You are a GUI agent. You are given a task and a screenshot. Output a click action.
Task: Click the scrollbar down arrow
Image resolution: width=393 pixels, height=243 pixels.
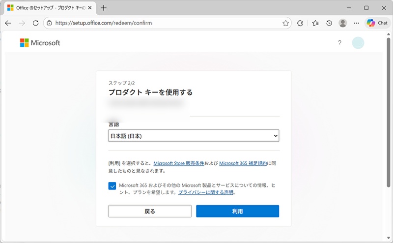(x=389, y=238)
